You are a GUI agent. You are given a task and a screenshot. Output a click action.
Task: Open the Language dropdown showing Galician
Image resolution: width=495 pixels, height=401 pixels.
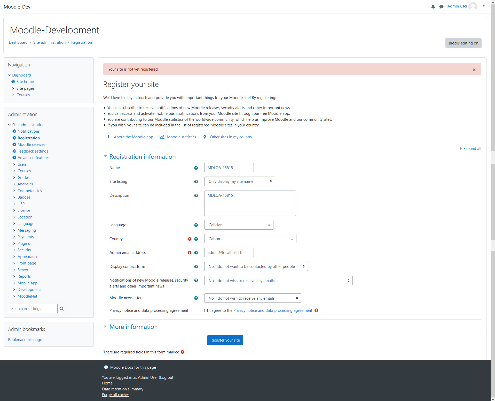pos(239,225)
